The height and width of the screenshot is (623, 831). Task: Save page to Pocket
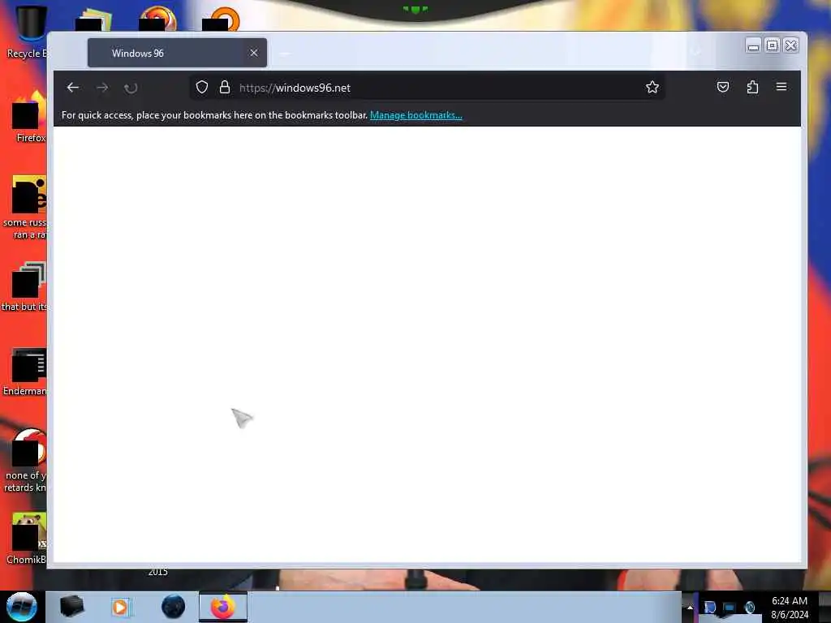(x=723, y=87)
